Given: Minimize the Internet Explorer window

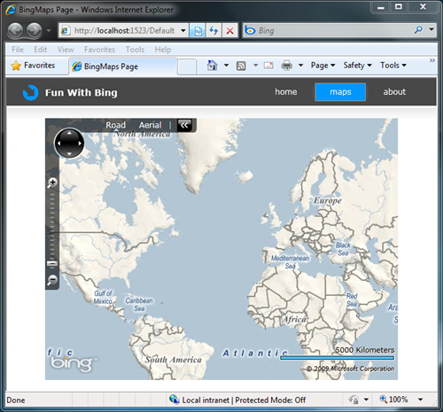Looking at the screenshot, I should click(381, 7).
